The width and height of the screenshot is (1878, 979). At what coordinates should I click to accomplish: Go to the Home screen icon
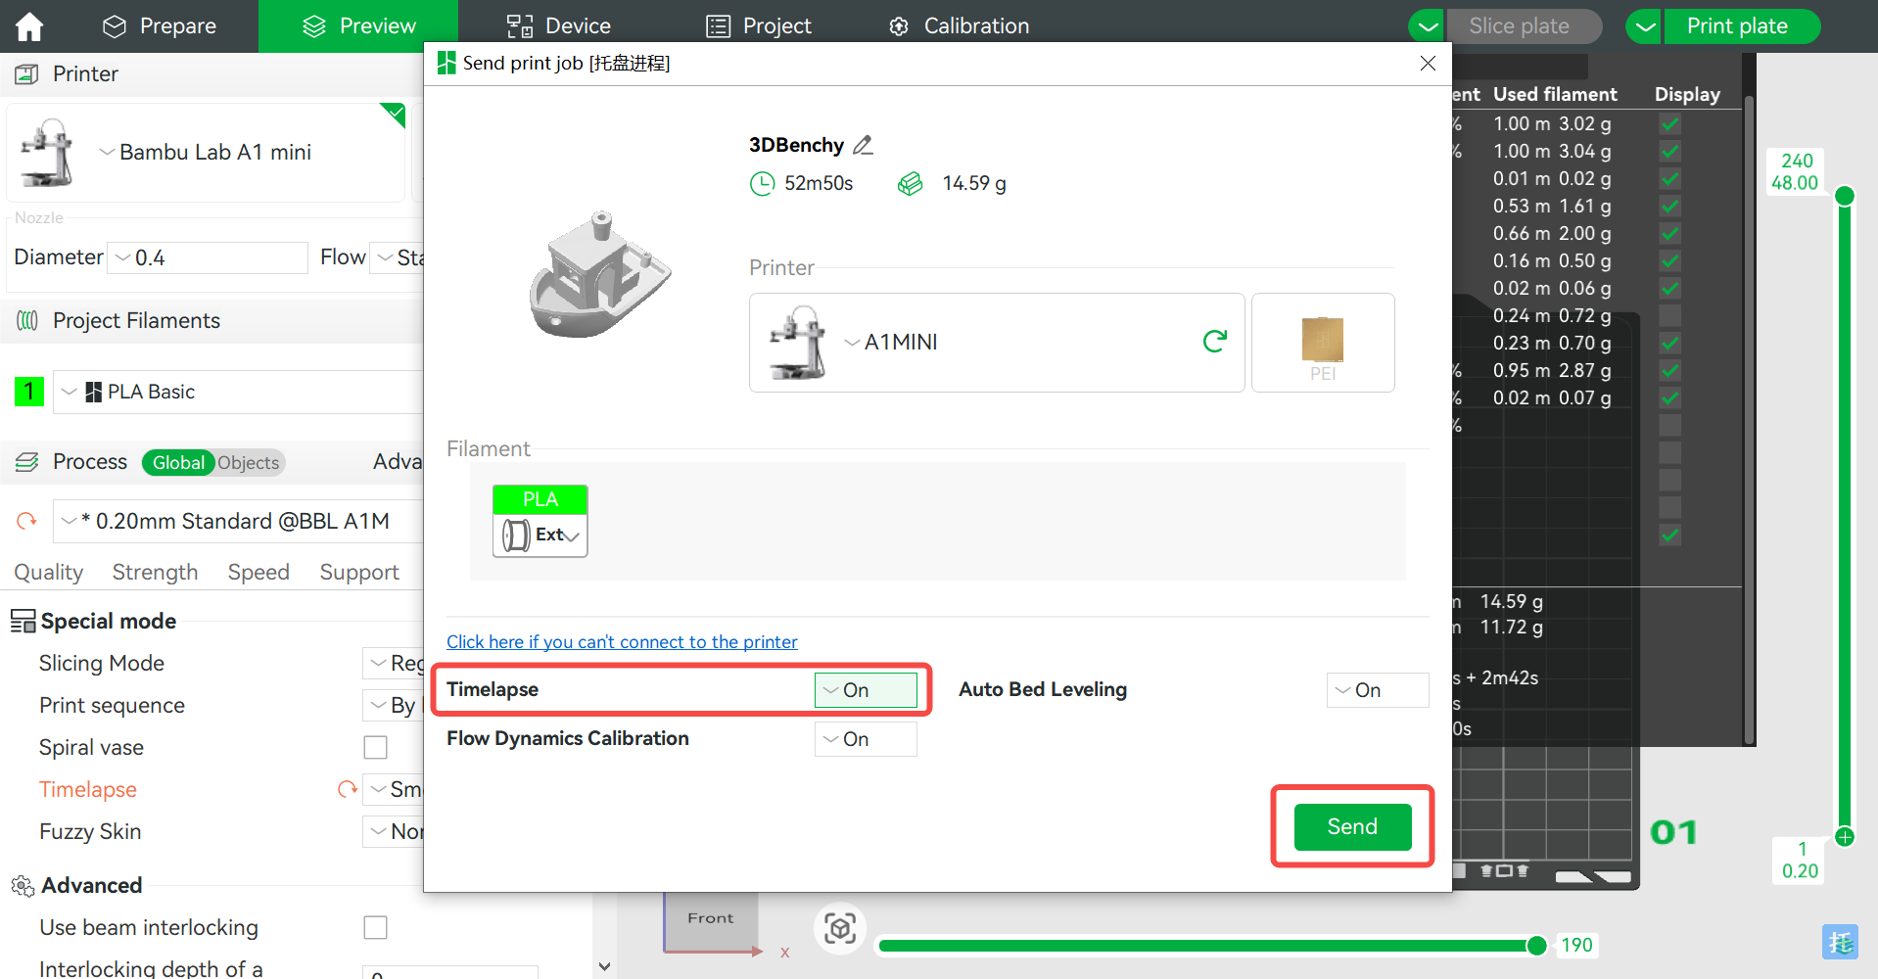[x=29, y=26]
